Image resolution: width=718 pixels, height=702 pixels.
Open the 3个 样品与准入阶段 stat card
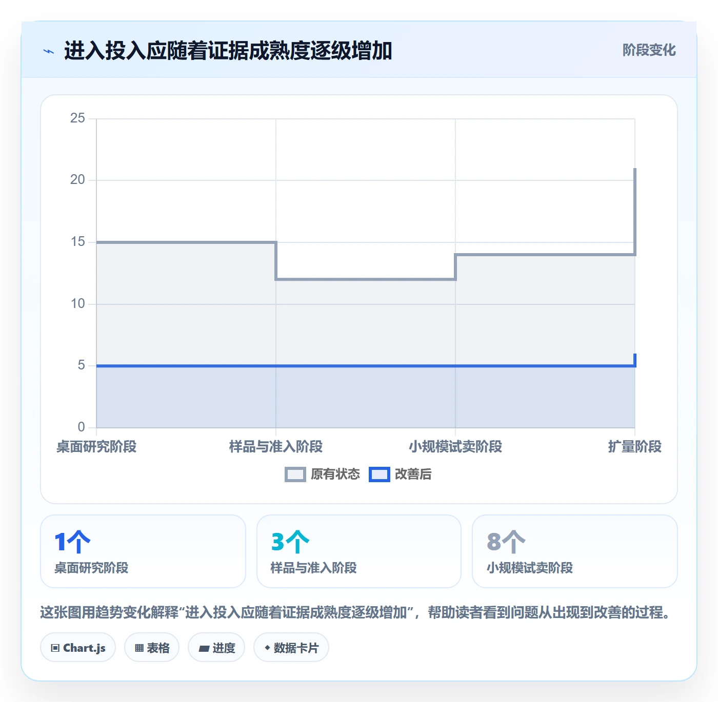(359, 551)
